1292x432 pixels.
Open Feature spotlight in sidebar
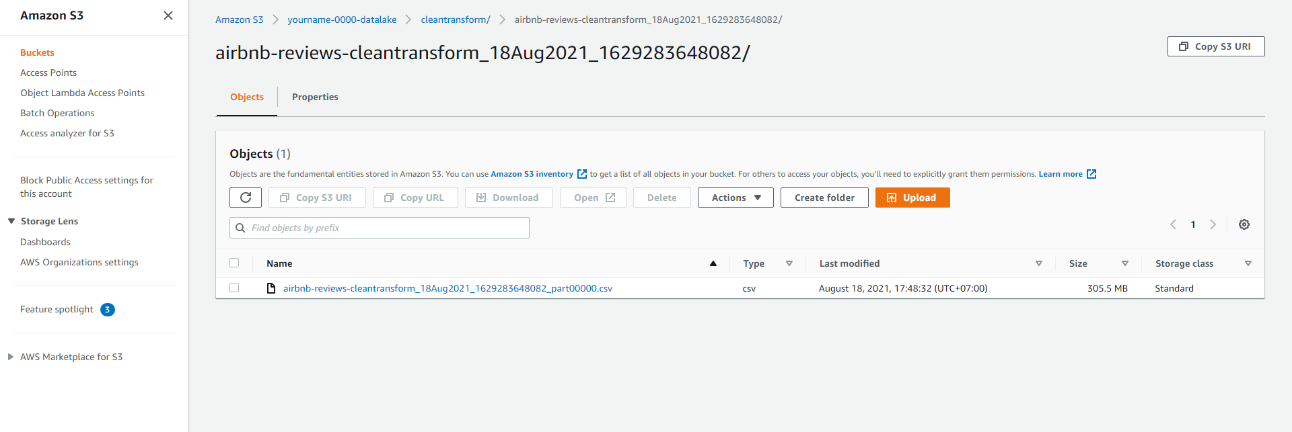(x=57, y=309)
